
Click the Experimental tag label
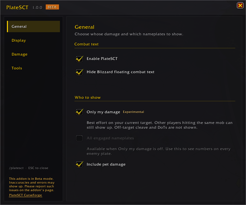133,112
